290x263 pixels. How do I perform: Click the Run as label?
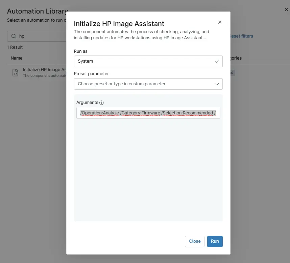pyautogui.click(x=80, y=51)
